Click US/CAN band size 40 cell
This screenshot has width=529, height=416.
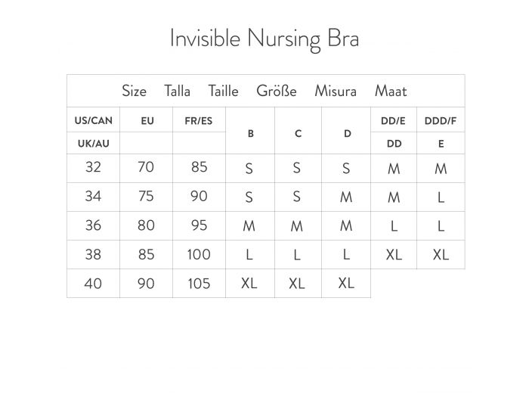point(93,283)
